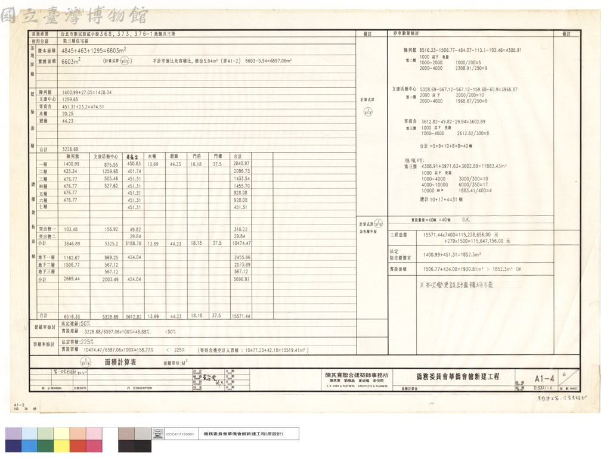Screen dimensions: 610x458
Task: Click the circled reference marker under 計算式詳 in the remarks column
Action: coord(368,112)
